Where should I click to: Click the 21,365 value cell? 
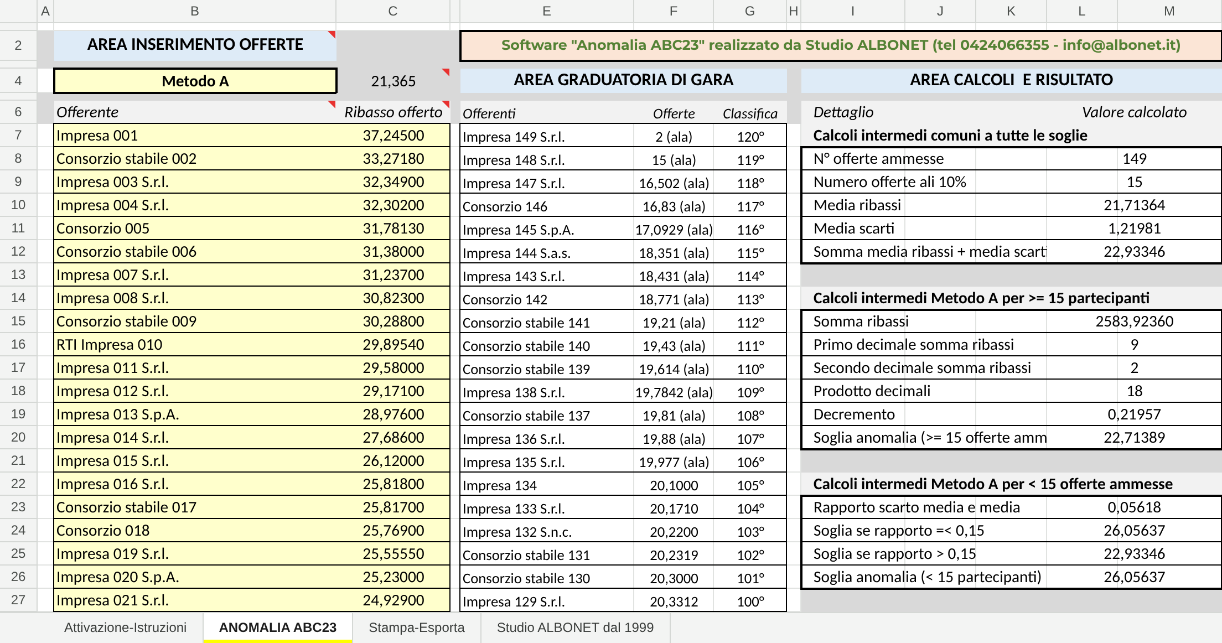click(x=393, y=81)
